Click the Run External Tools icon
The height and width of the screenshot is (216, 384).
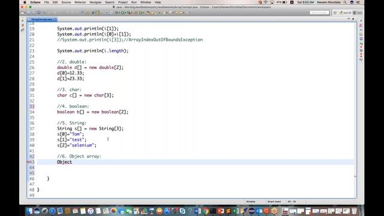tap(129, 13)
